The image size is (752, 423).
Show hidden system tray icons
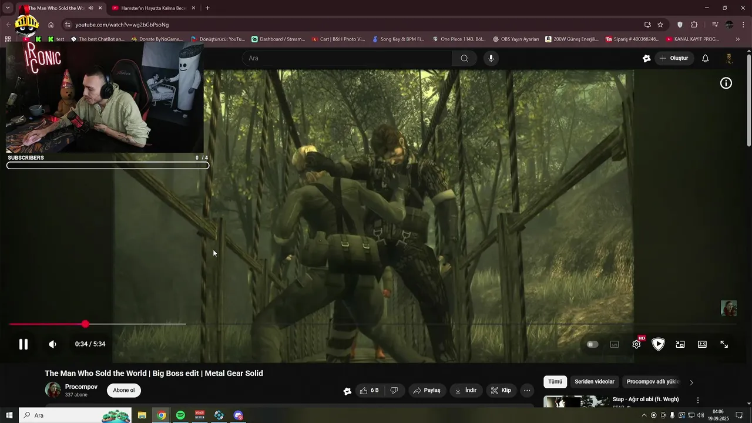tap(644, 415)
